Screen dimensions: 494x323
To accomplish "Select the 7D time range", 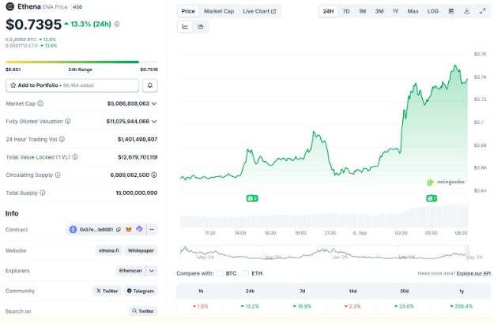I will click(x=346, y=11).
